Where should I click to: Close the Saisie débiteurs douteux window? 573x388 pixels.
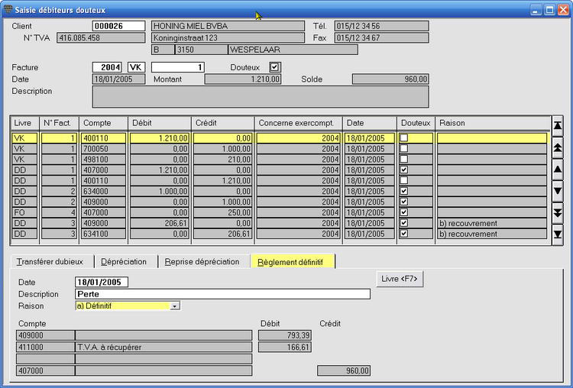click(563, 9)
